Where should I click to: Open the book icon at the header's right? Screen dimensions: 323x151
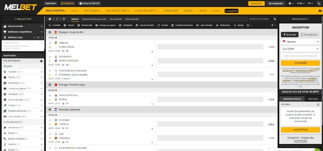[x=320, y=11]
